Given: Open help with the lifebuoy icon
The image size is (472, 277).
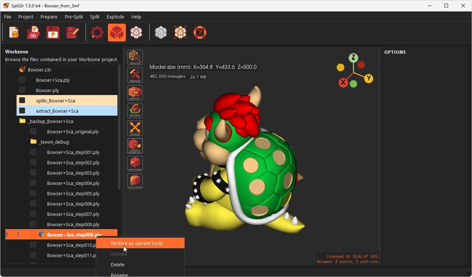Looking at the screenshot, I should click(x=200, y=33).
